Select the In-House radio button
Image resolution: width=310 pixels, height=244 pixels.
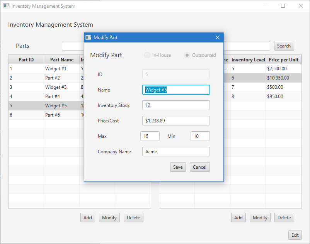tap(147, 55)
